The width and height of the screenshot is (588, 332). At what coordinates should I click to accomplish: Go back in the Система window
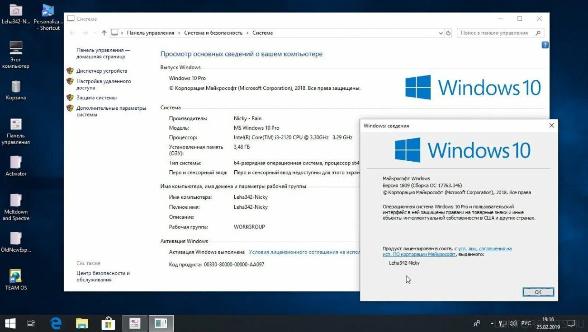pos(72,33)
